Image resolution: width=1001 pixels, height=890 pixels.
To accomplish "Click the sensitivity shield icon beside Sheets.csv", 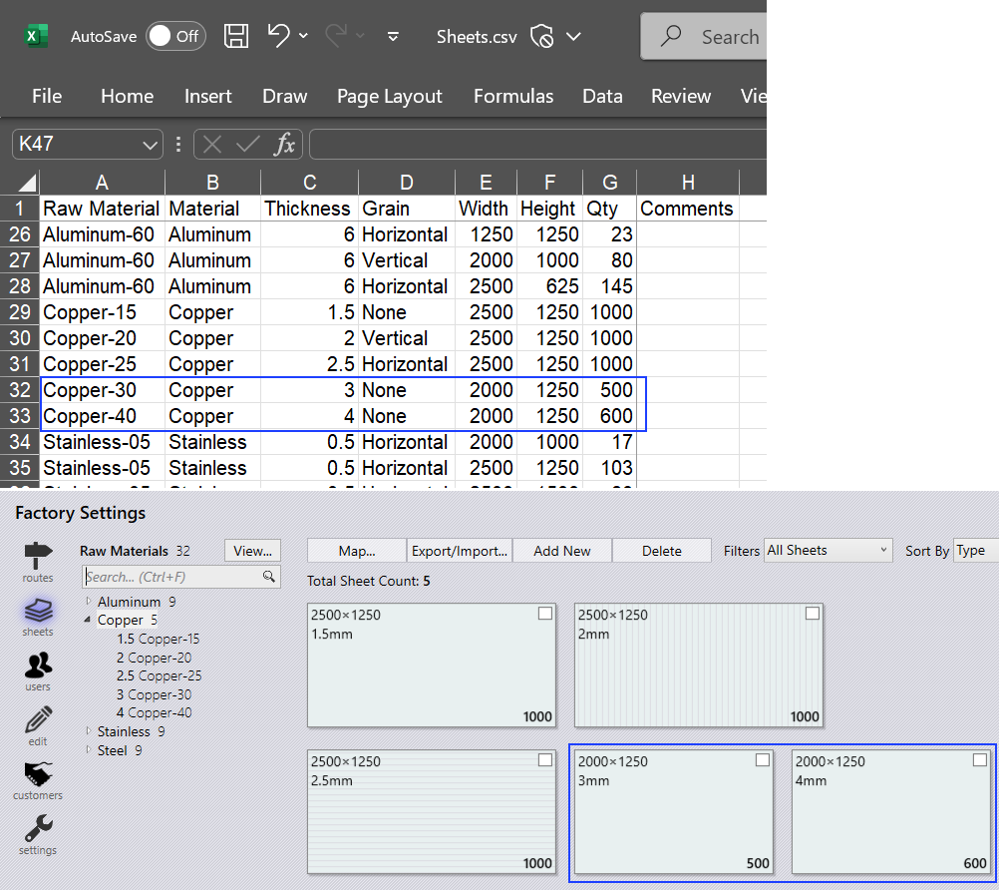I will 541,36.
